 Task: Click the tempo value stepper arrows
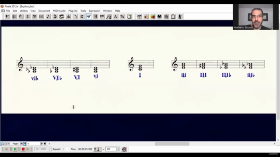point(118,149)
